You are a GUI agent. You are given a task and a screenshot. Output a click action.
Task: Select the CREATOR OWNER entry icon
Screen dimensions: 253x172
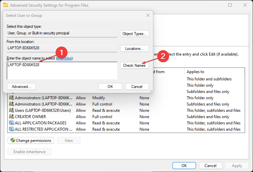click(12, 117)
